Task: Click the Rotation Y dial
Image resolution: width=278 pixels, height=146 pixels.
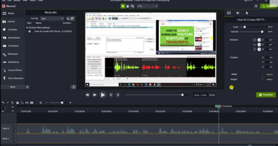Action: pos(259,44)
